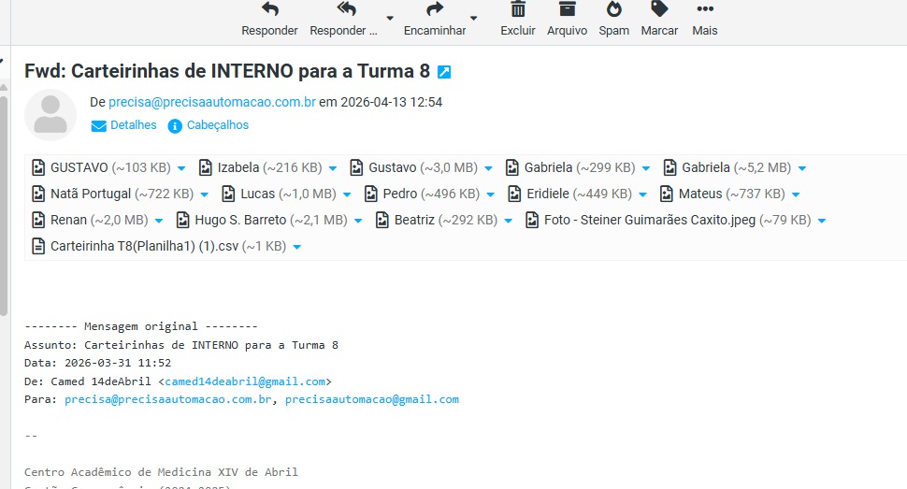Click the Encaminhar forward icon
Image resolution: width=907 pixels, height=489 pixels.
434,10
